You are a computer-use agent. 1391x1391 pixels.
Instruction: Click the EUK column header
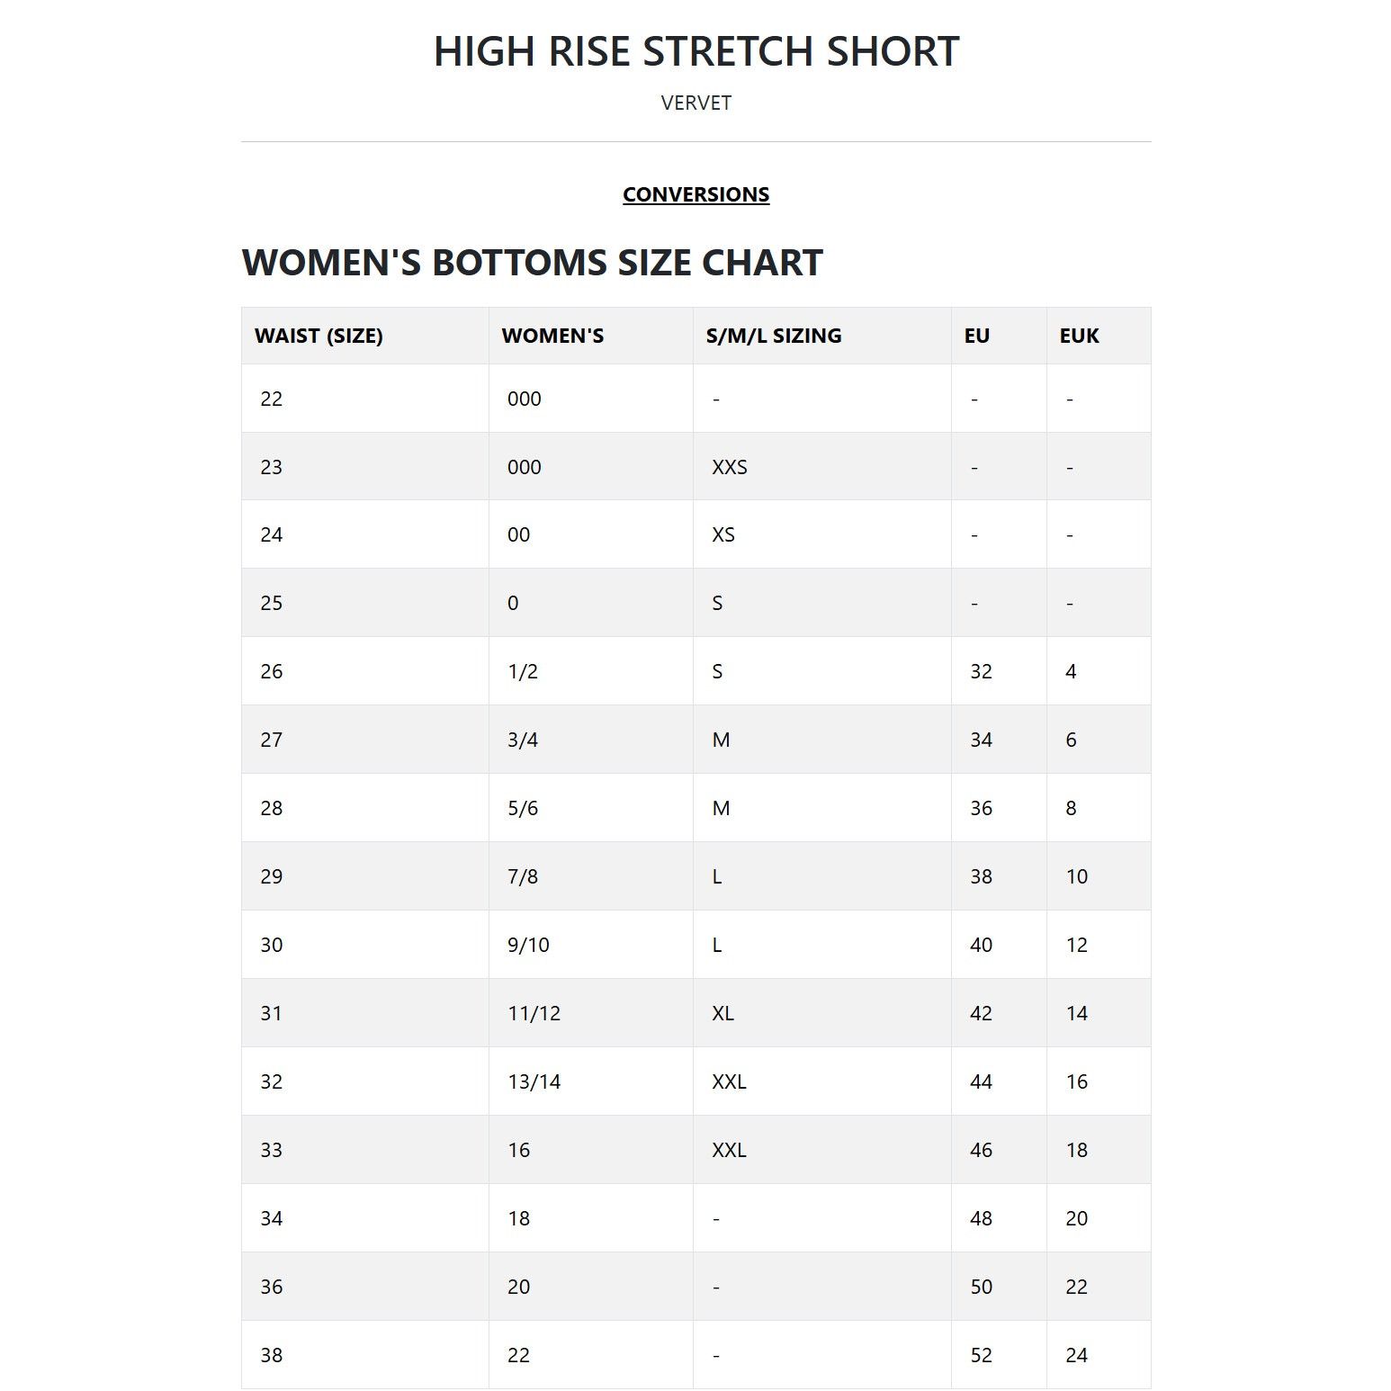click(1099, 336)
